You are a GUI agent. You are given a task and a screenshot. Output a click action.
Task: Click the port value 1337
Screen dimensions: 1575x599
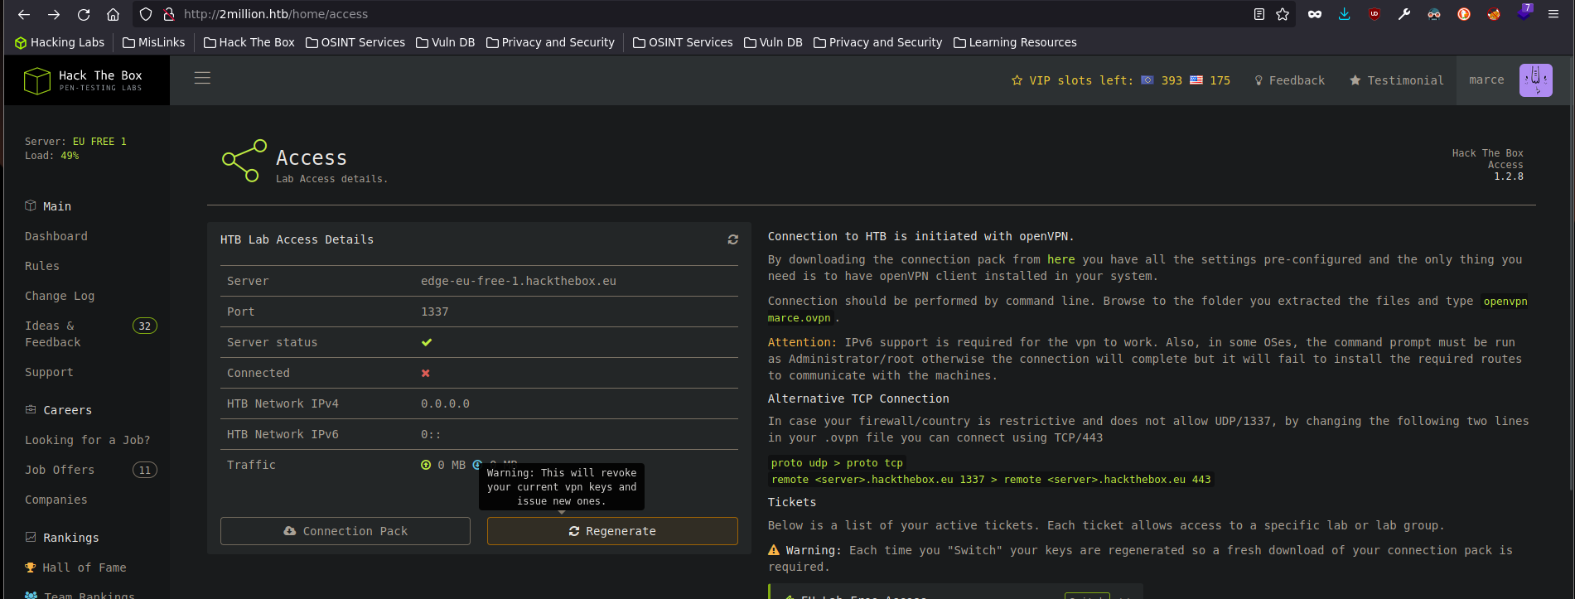tap(435, 312)
